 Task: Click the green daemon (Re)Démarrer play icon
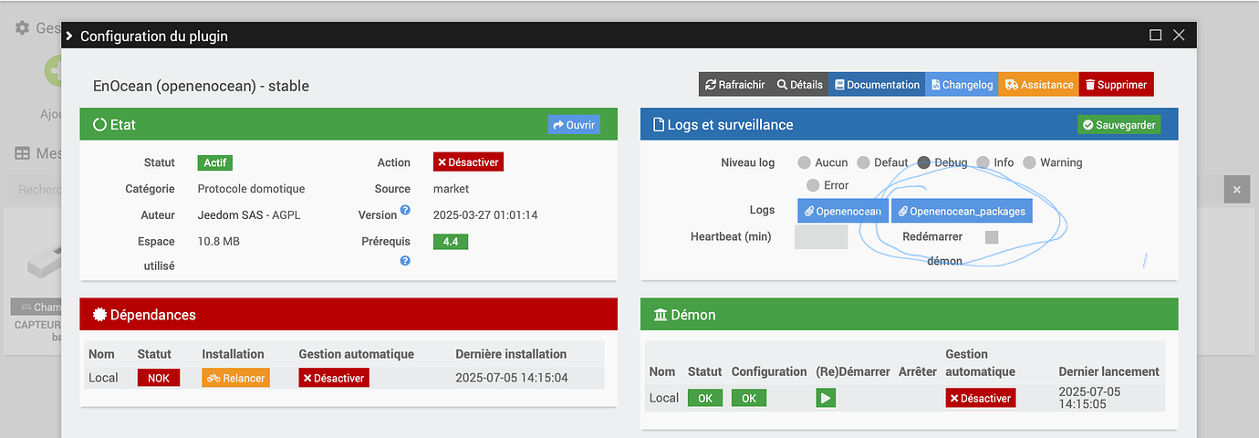tap(826, 398)
